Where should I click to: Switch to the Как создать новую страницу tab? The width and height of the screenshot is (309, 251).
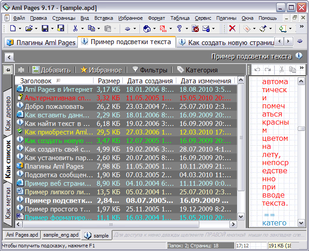tap(226, 42)
